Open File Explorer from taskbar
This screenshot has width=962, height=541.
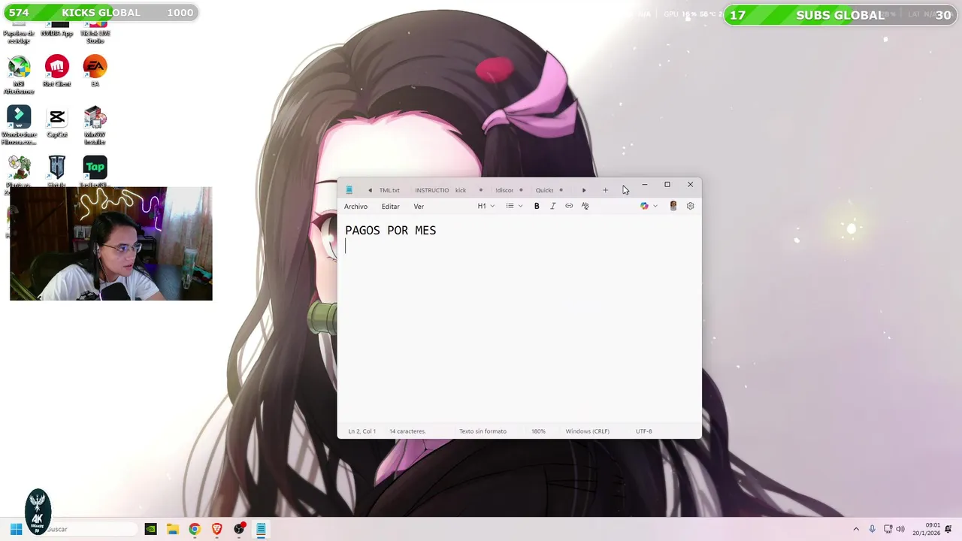(173, 529)
